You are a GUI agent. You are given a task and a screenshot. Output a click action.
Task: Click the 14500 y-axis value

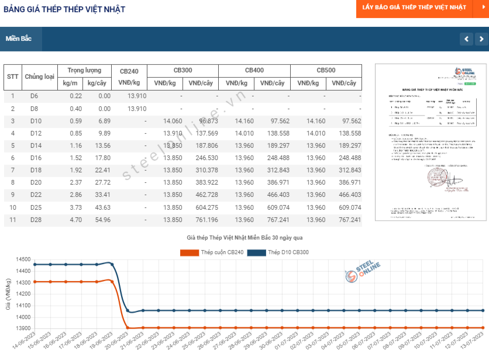[x=23, y=259]
